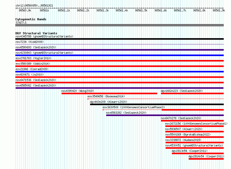Click the 98561.7k ruler label
The height and width of the screenshot is (169, 231).
tap(180, 10)
